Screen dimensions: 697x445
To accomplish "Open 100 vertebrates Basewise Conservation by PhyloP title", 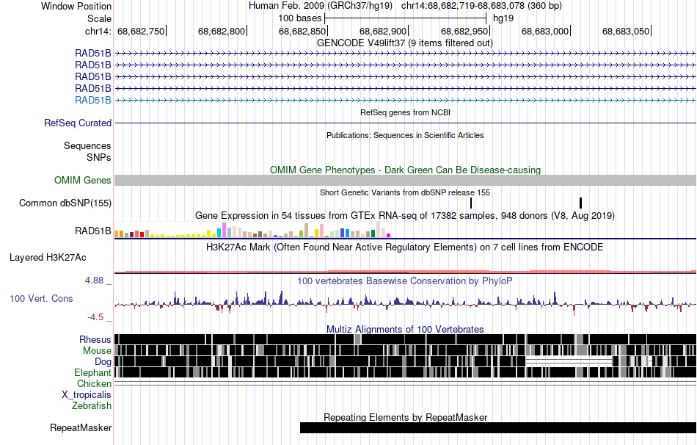I will tap(404, 281).
